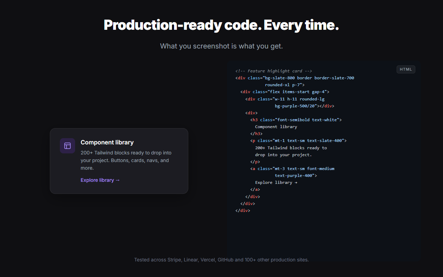Click the "flex items-start gap-4" code line
443x277 pixels.
coord(285,92)
